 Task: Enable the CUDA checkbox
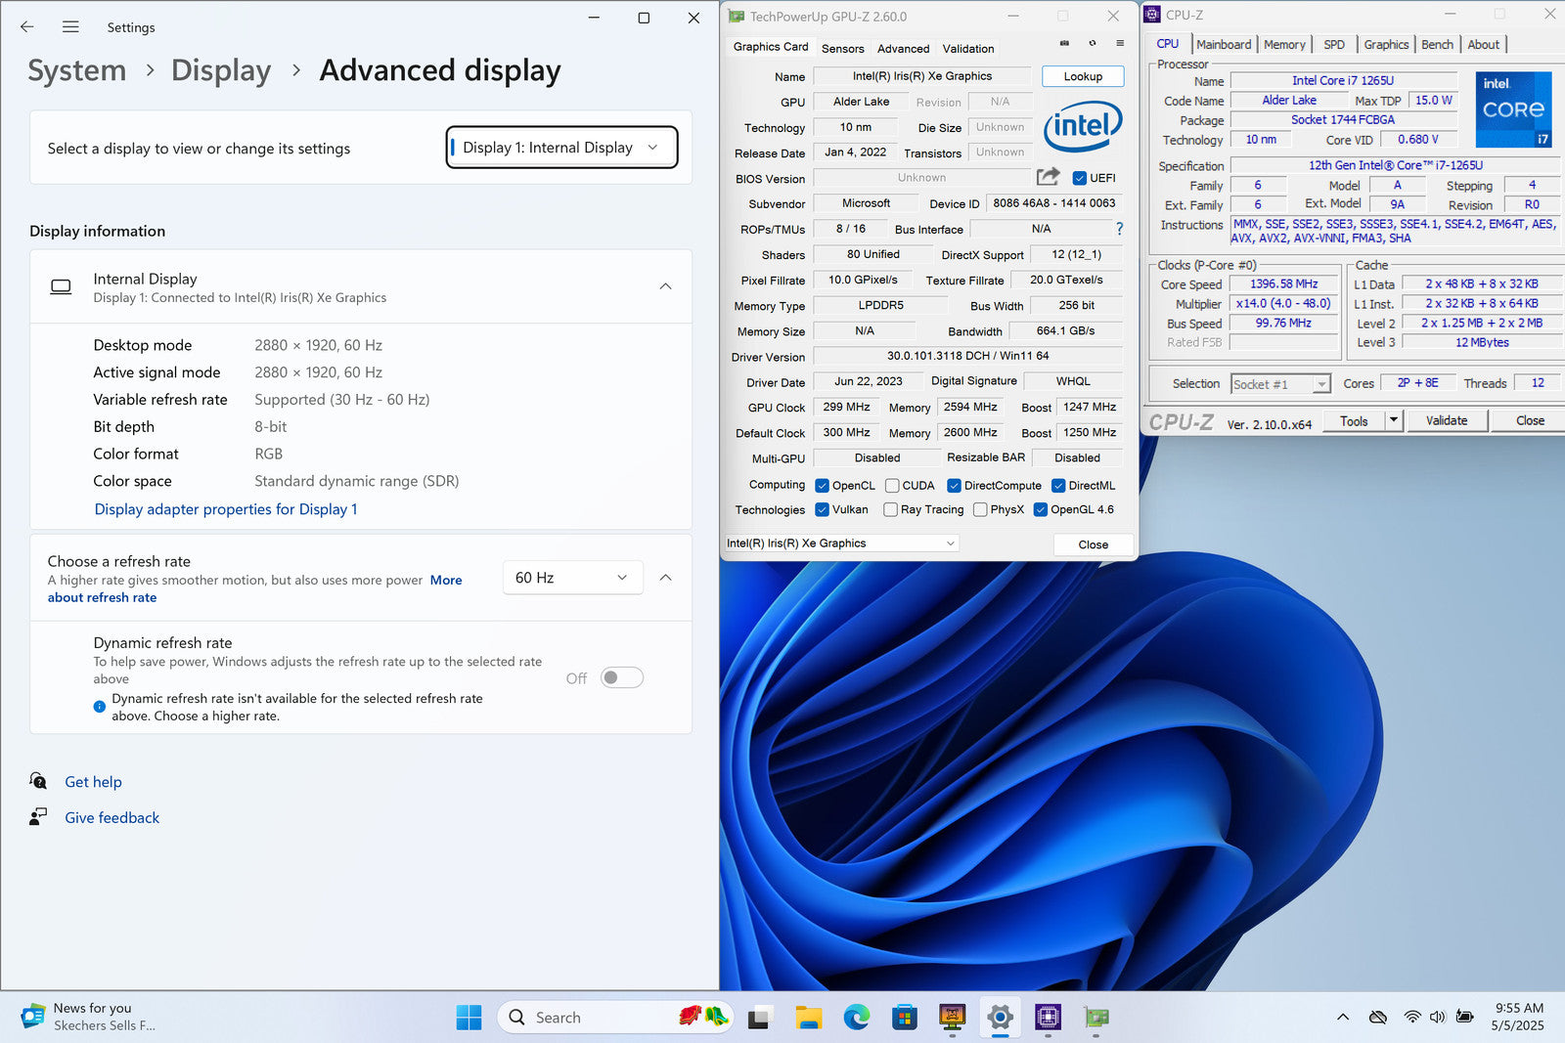892,486
